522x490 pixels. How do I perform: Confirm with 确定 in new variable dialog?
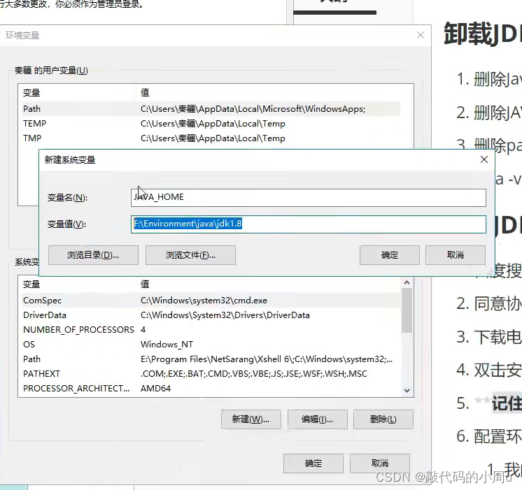390,255
